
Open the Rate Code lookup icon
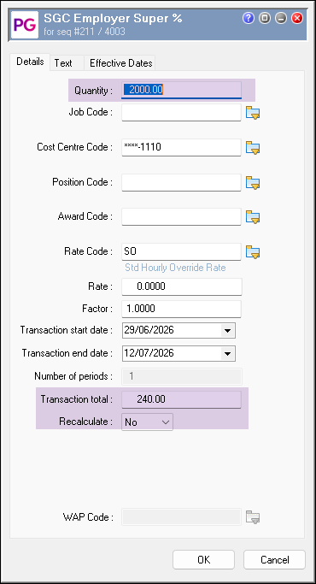click(253, 251)
